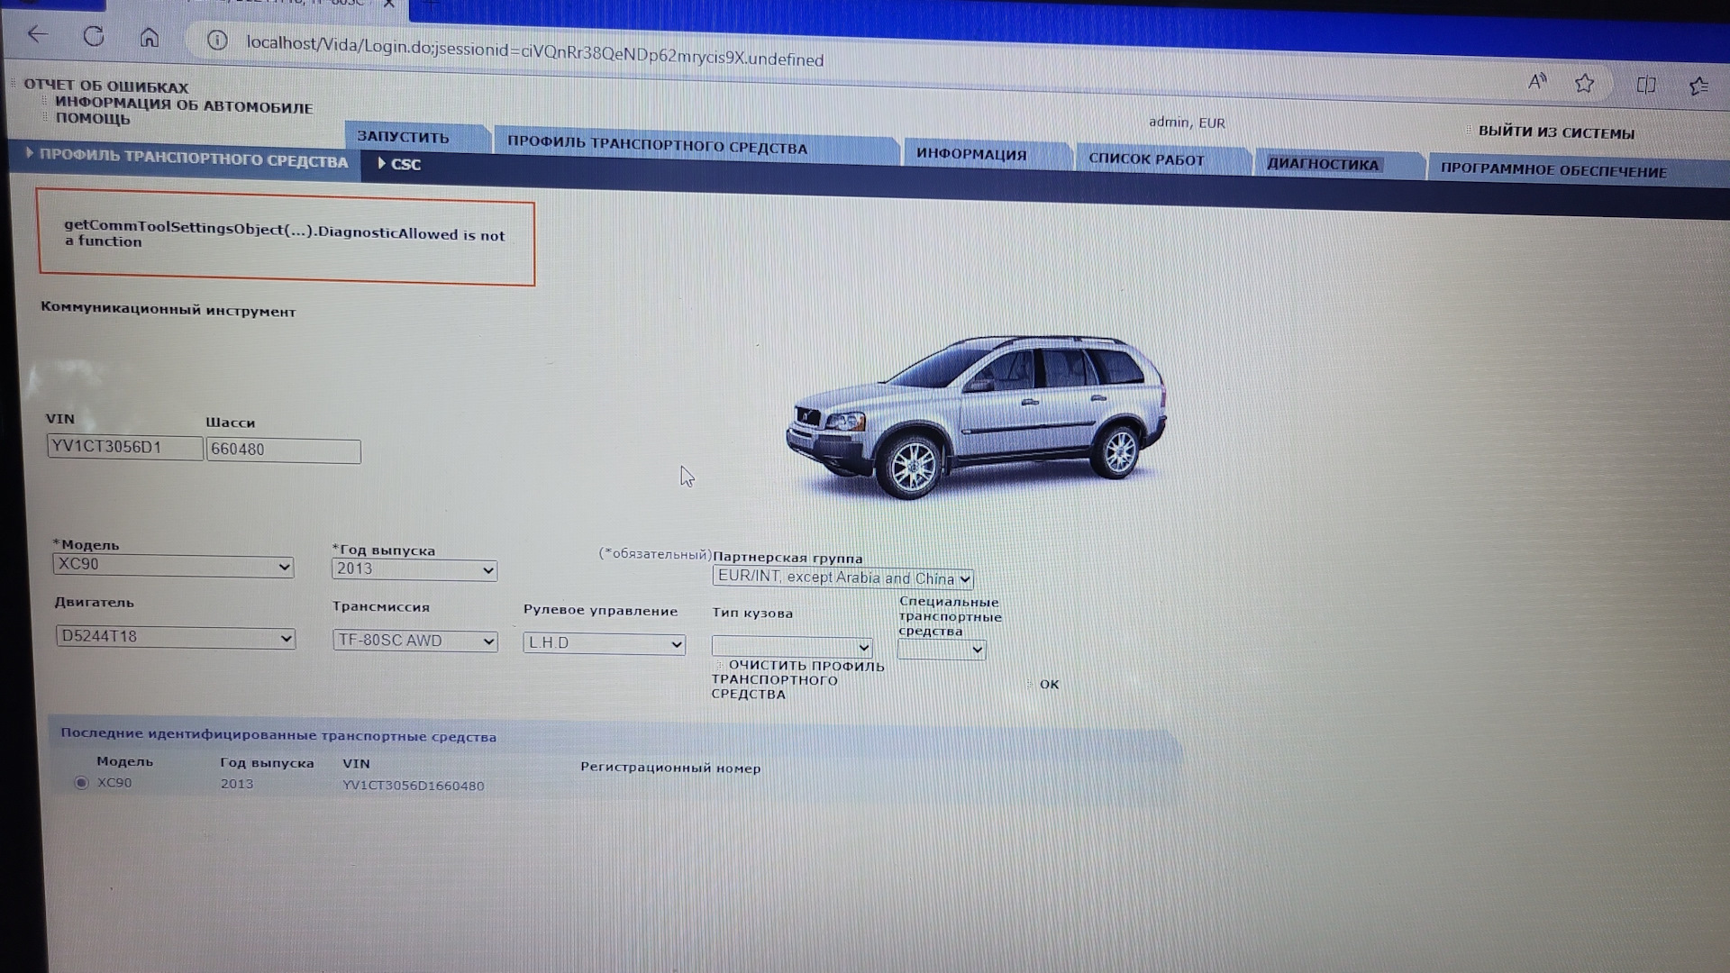Open the Трансмиссия TF-80SC AWD dropdown
The width and height of the screenshot is (1730, 973).
coord(414,641)
